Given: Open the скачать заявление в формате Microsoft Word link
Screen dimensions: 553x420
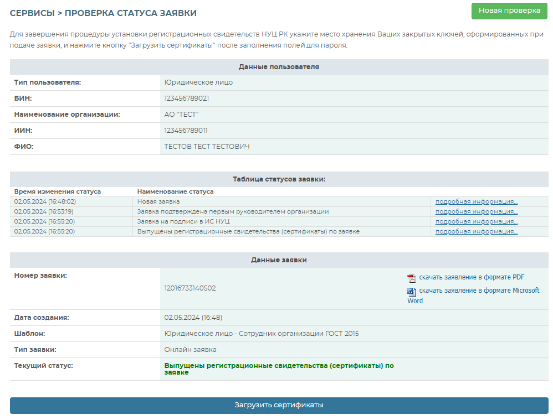Looking at the screenshot, I should pos(479,291).
